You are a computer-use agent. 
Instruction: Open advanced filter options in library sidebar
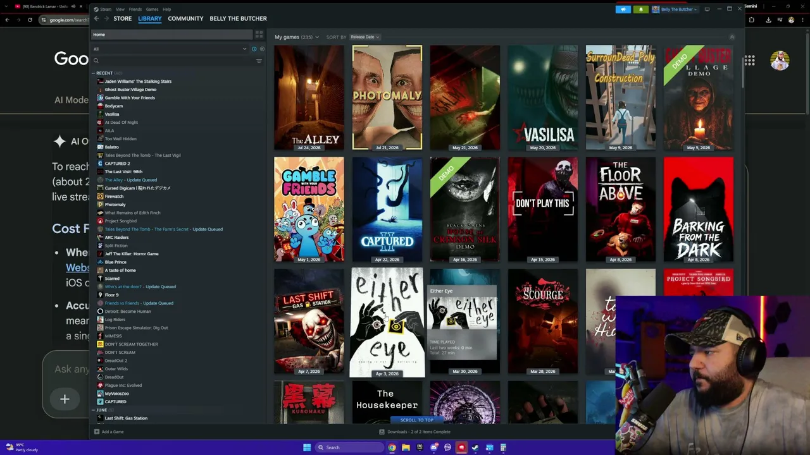click(259, 61)
